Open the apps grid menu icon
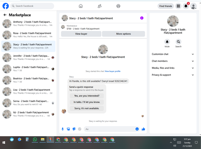Screen dimensions: 201x149 (x=178, y=6)
